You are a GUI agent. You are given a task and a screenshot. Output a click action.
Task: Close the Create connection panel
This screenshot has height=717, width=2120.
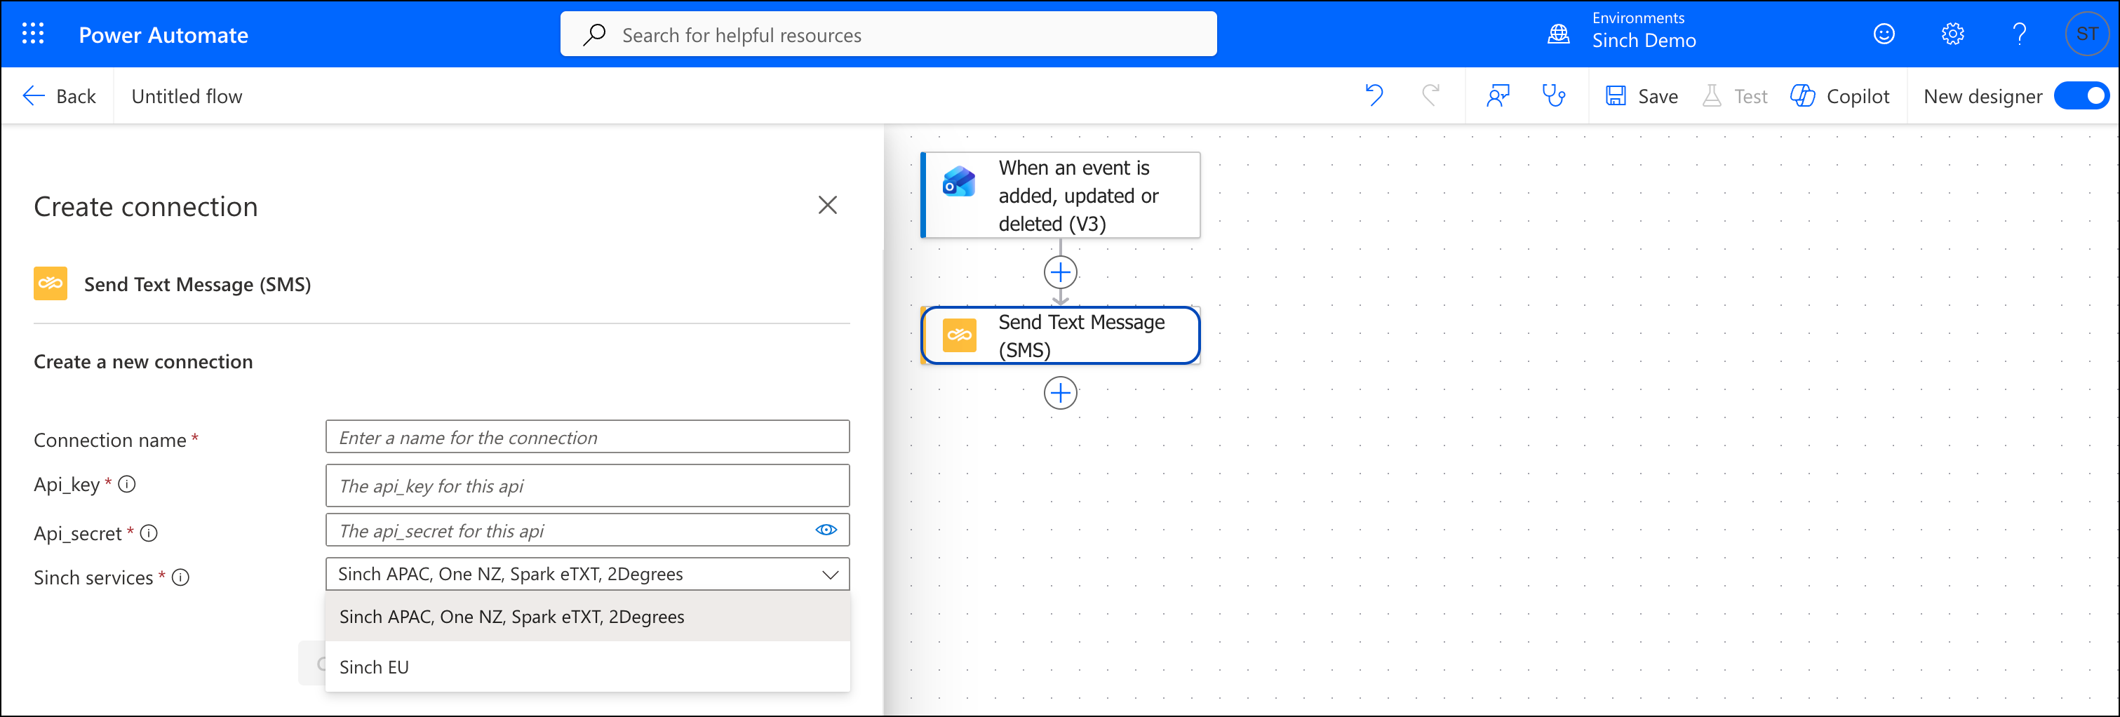pyautogui.click(x=827, y=205)
